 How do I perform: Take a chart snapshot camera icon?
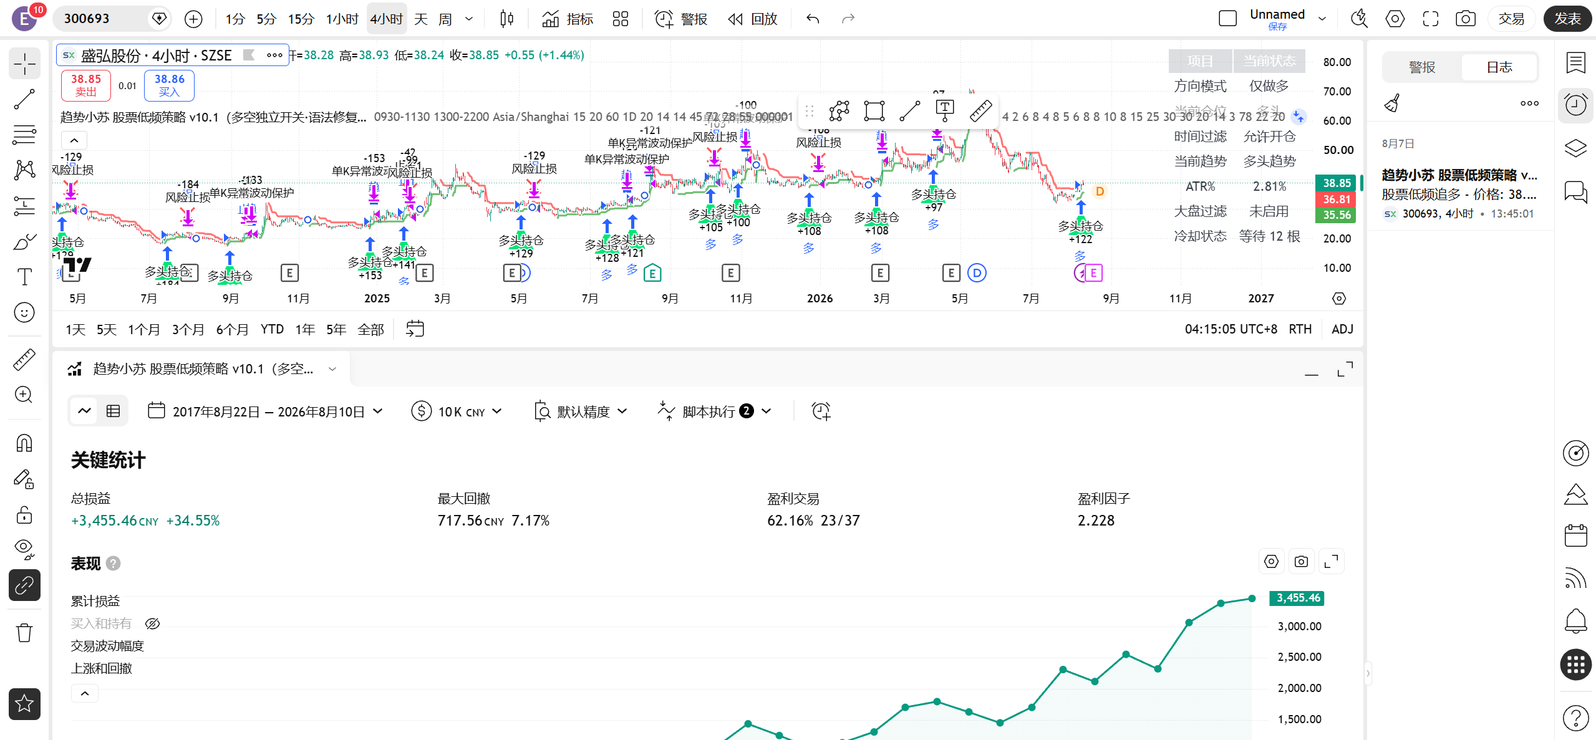(1466, 19)
